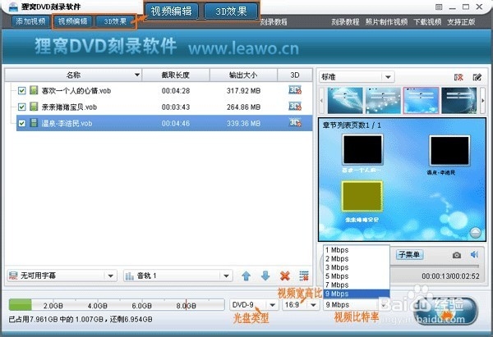Viewport: 493px width, 337px height.
Task: Click the template strip right arrow
Action: pyautogui.click(x=483, y=100)
